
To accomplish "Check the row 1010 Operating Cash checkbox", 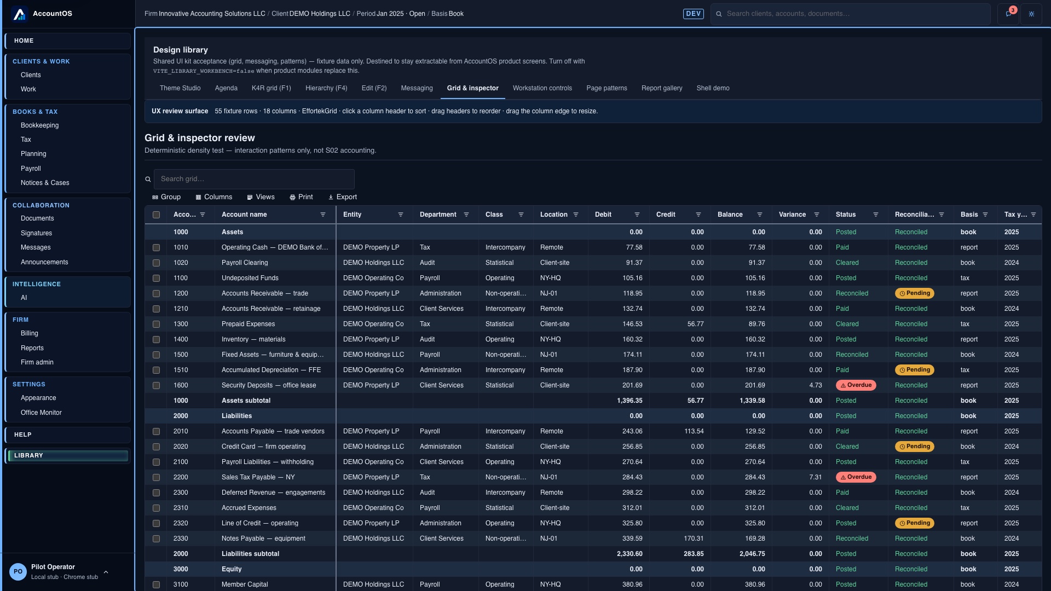I will pos(156,248).
